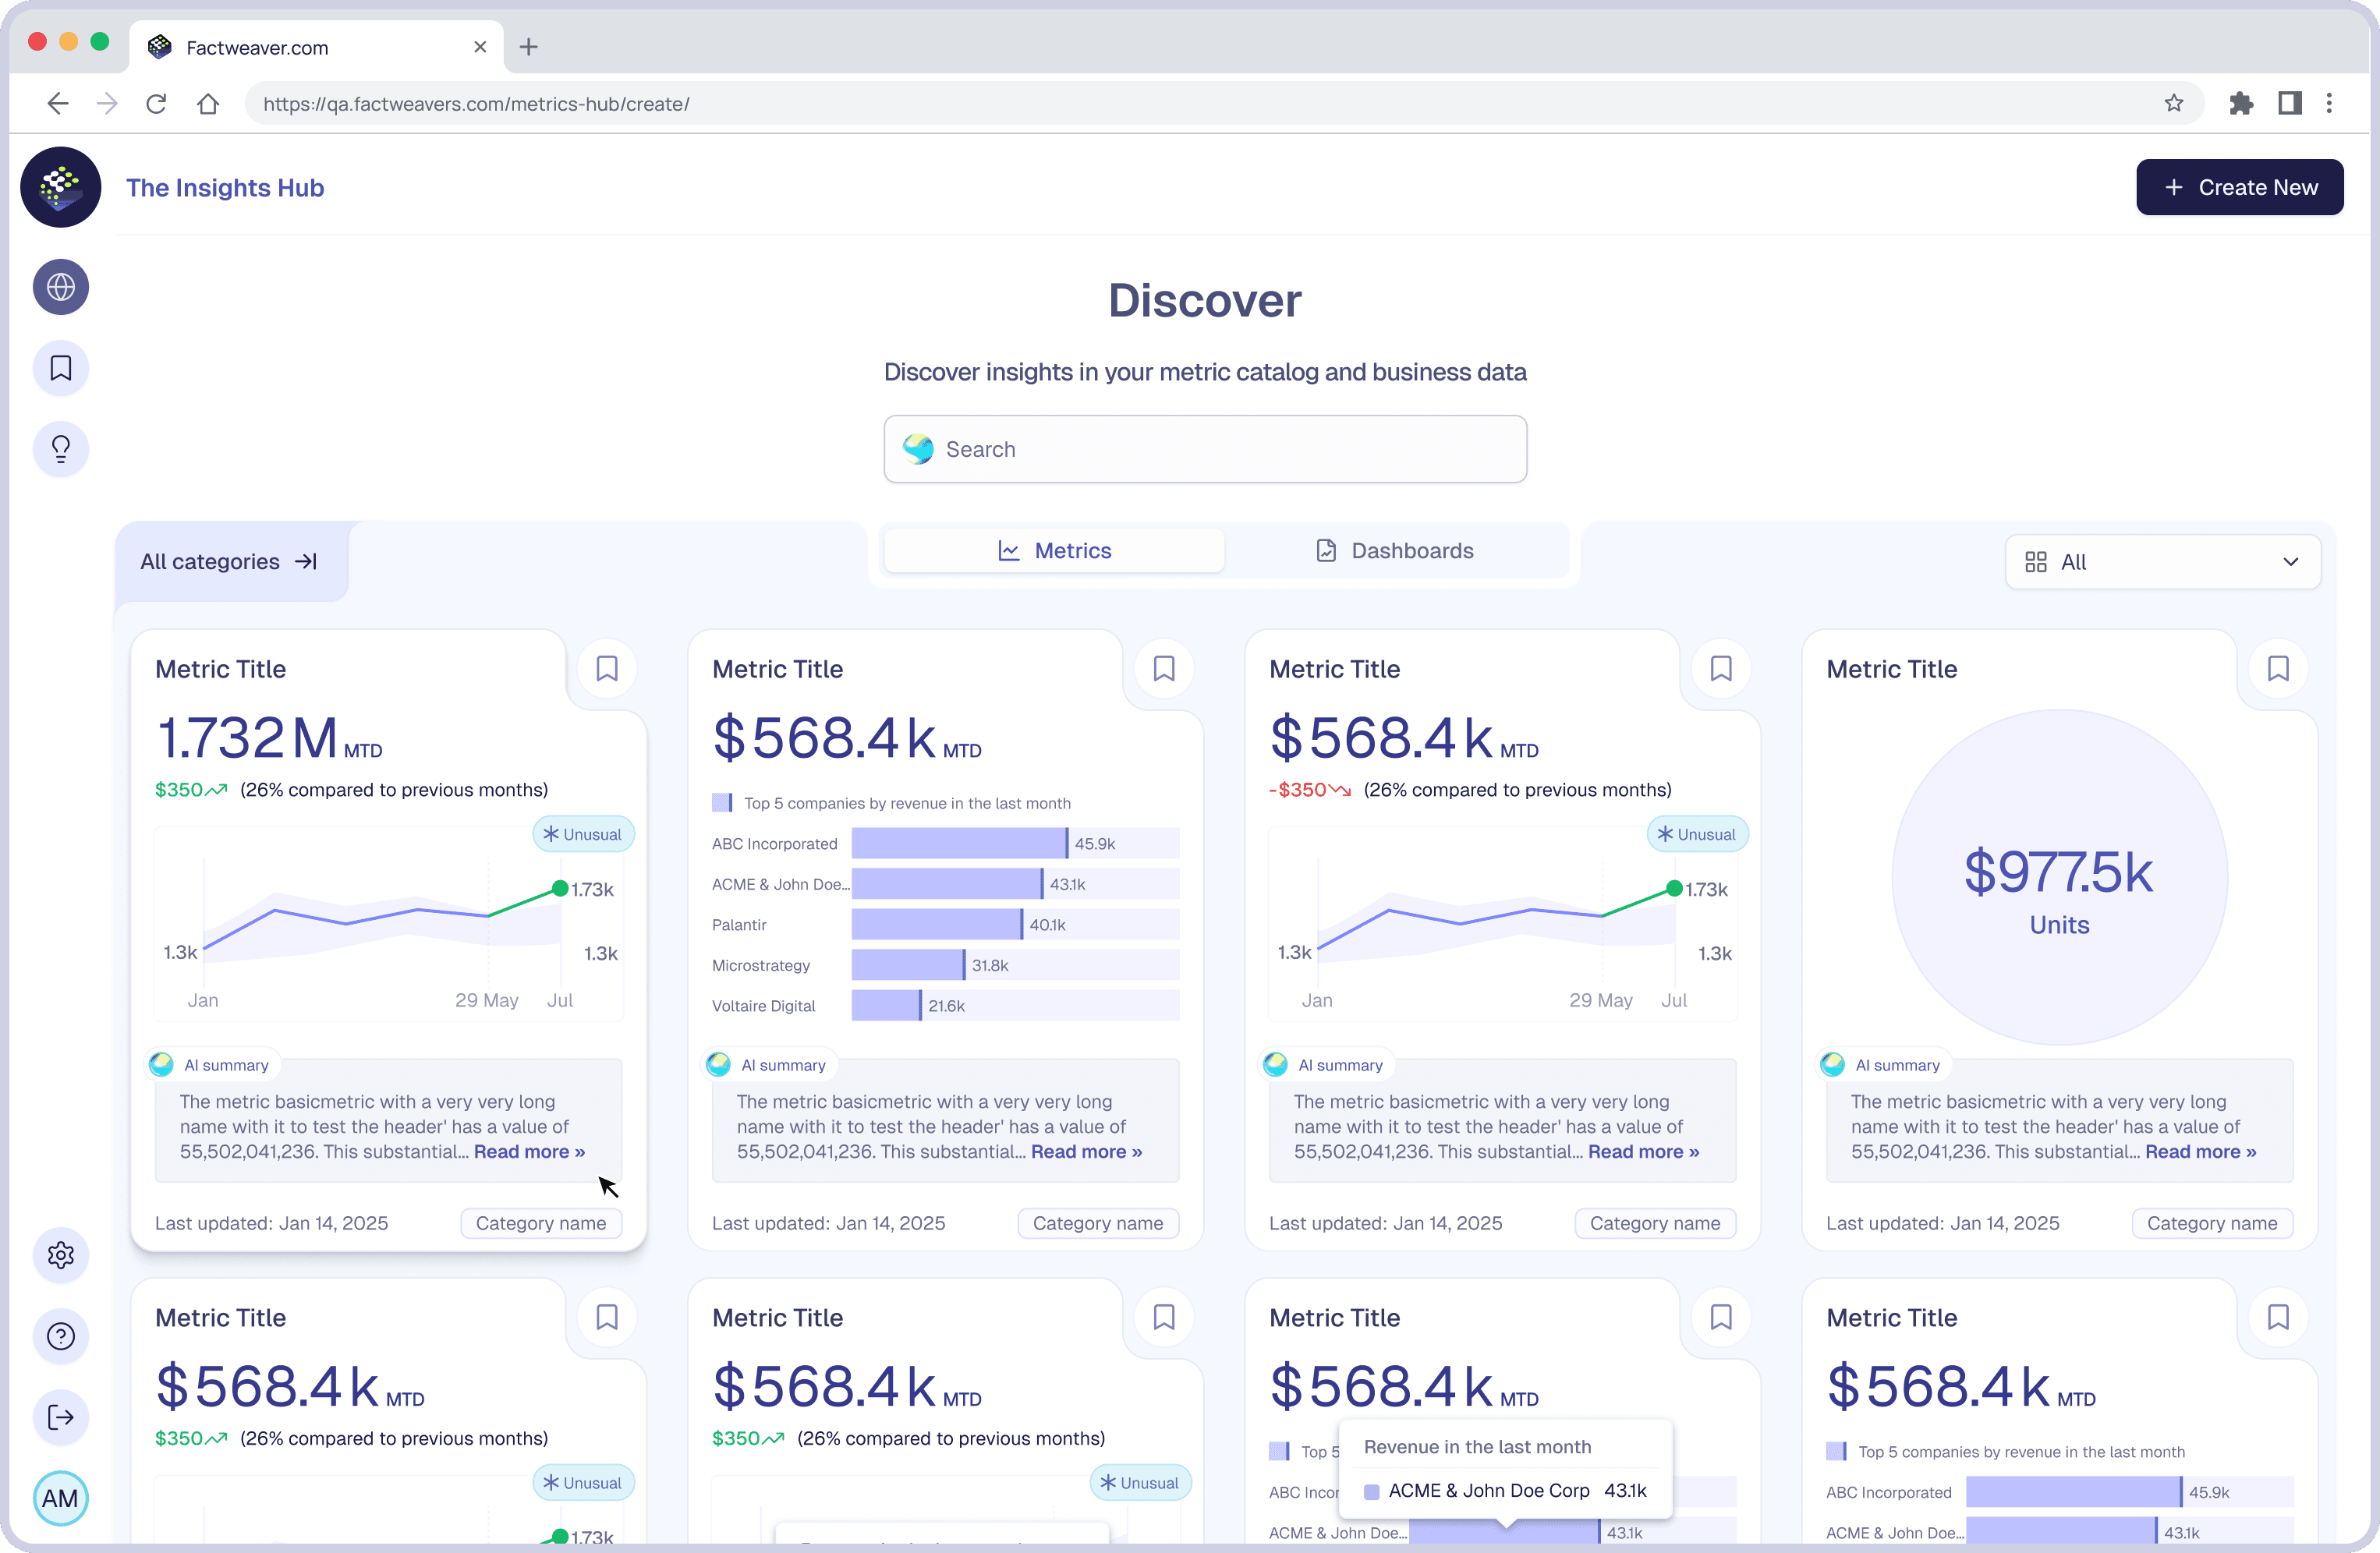Click ACME & John Doe Corp tooltip entry
Image resolution: width=2380 pixels, height=1553 pixels.
click(1505, 1490)
